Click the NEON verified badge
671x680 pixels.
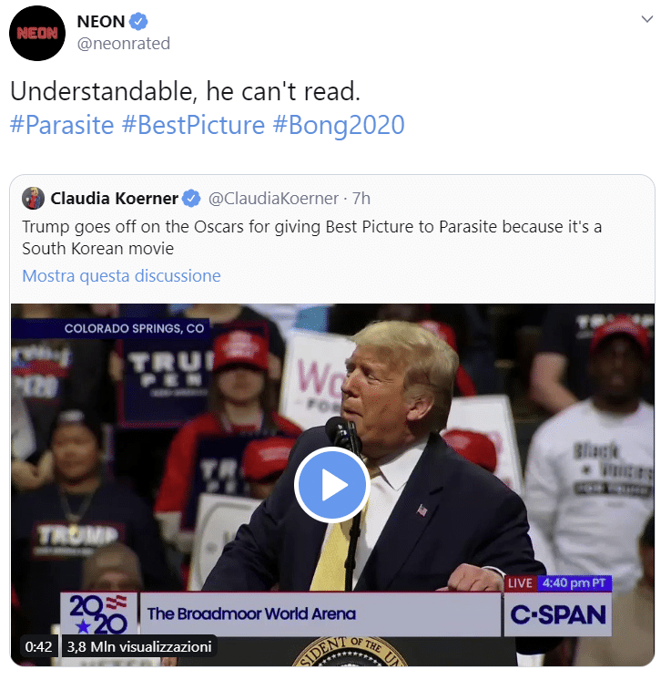point(138,21)
